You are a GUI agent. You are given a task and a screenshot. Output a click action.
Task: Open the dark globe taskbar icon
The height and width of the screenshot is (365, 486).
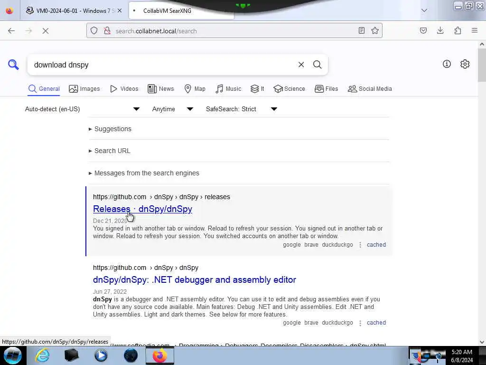(x=131, y=355)
